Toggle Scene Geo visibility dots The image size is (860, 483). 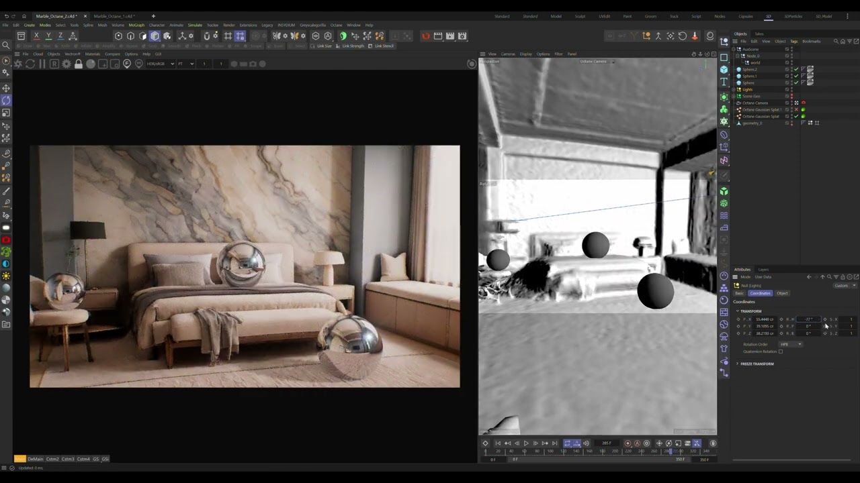point(791,96)
